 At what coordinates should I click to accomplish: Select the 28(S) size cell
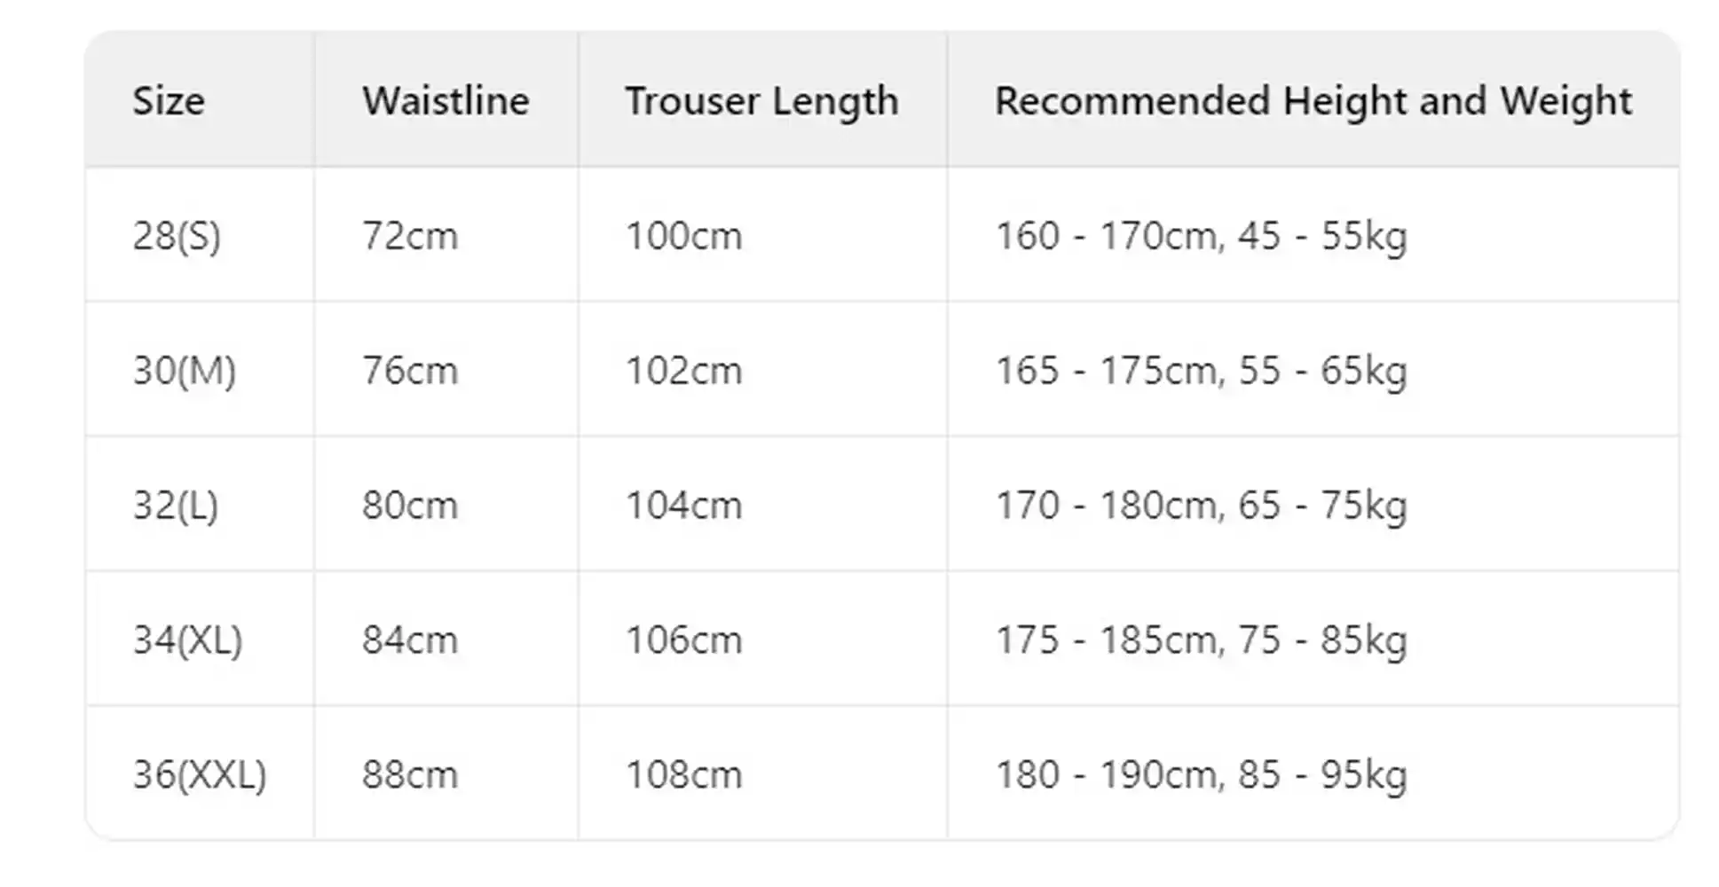pos(177,237)
